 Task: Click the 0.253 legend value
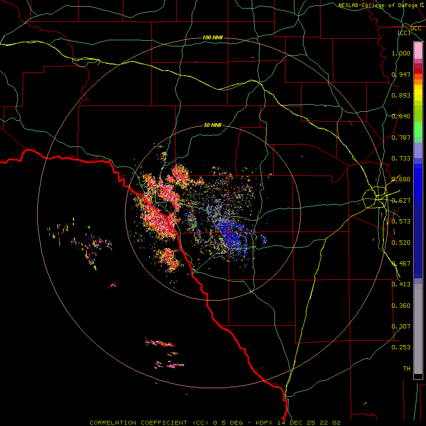tap(401, 347)
